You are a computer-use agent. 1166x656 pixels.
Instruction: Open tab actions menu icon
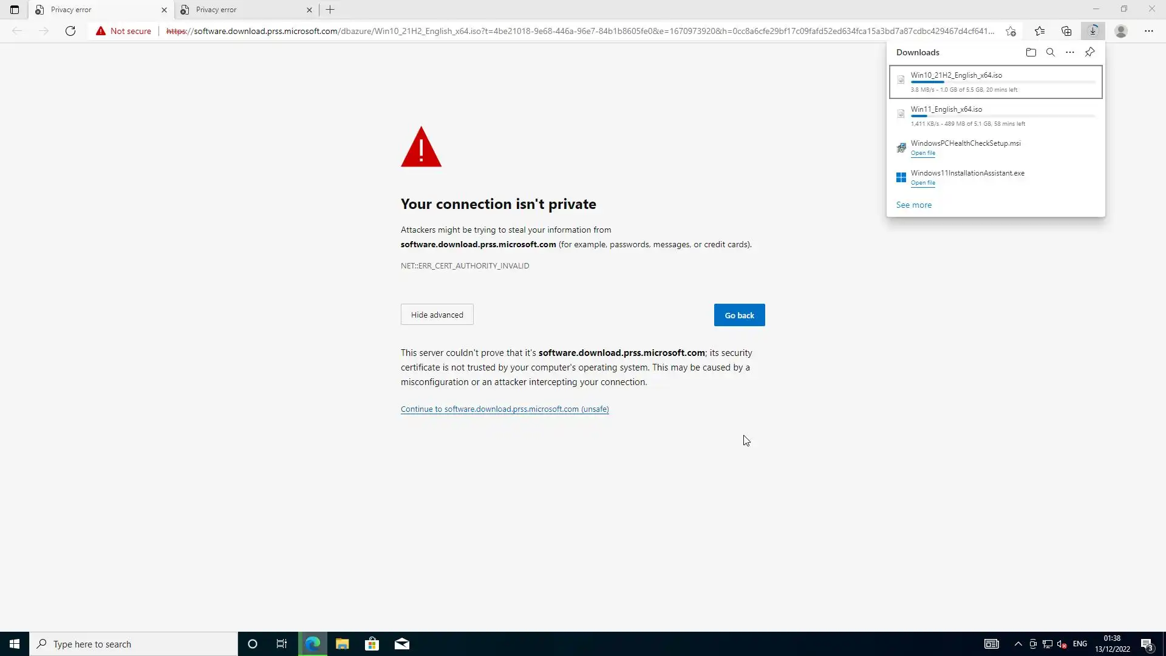tap(15, 10)
